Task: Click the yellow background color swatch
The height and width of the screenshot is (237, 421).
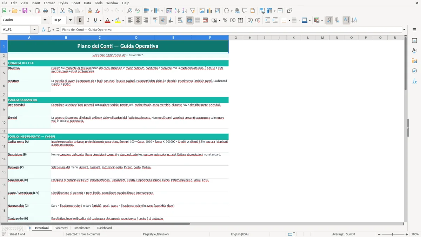Action: click(x=118, y=20)
